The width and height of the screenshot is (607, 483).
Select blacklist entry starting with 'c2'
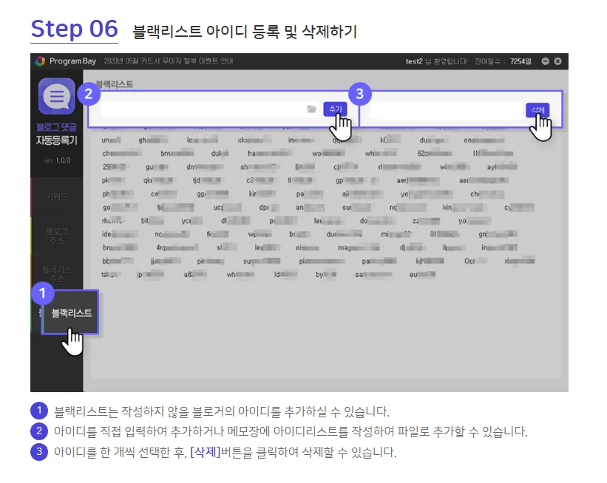[260, 181]
